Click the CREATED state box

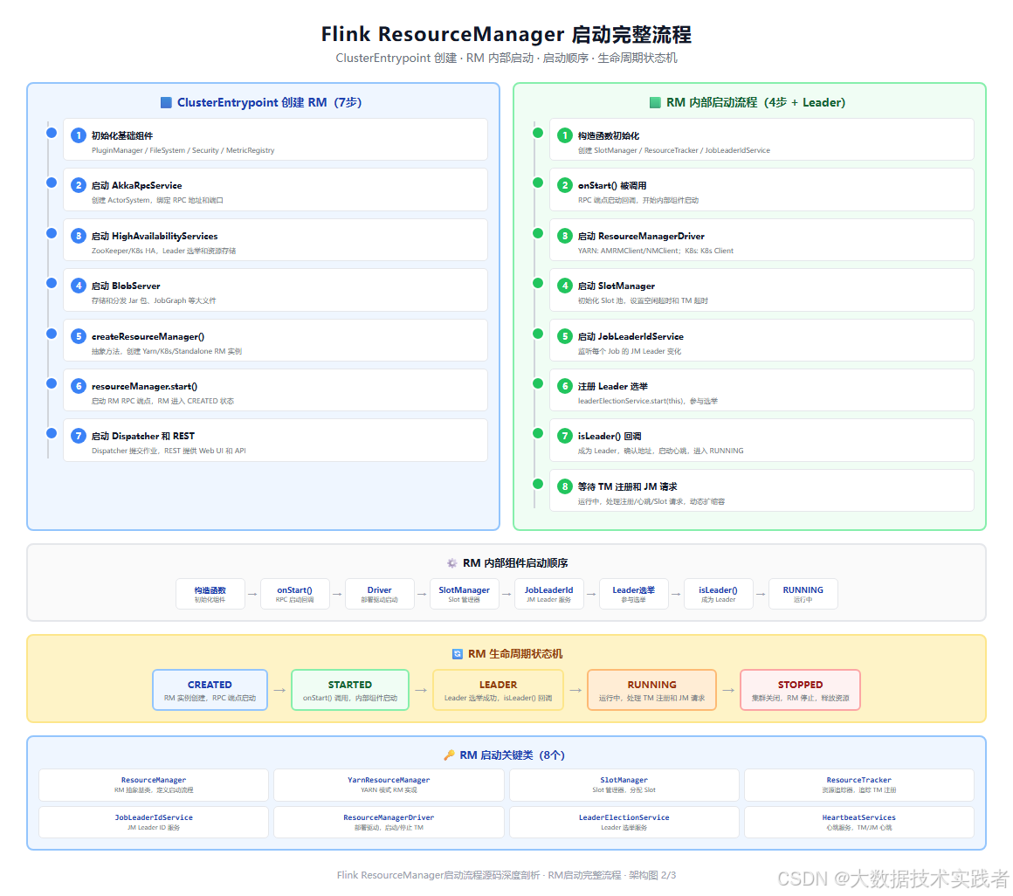[210, 690]
